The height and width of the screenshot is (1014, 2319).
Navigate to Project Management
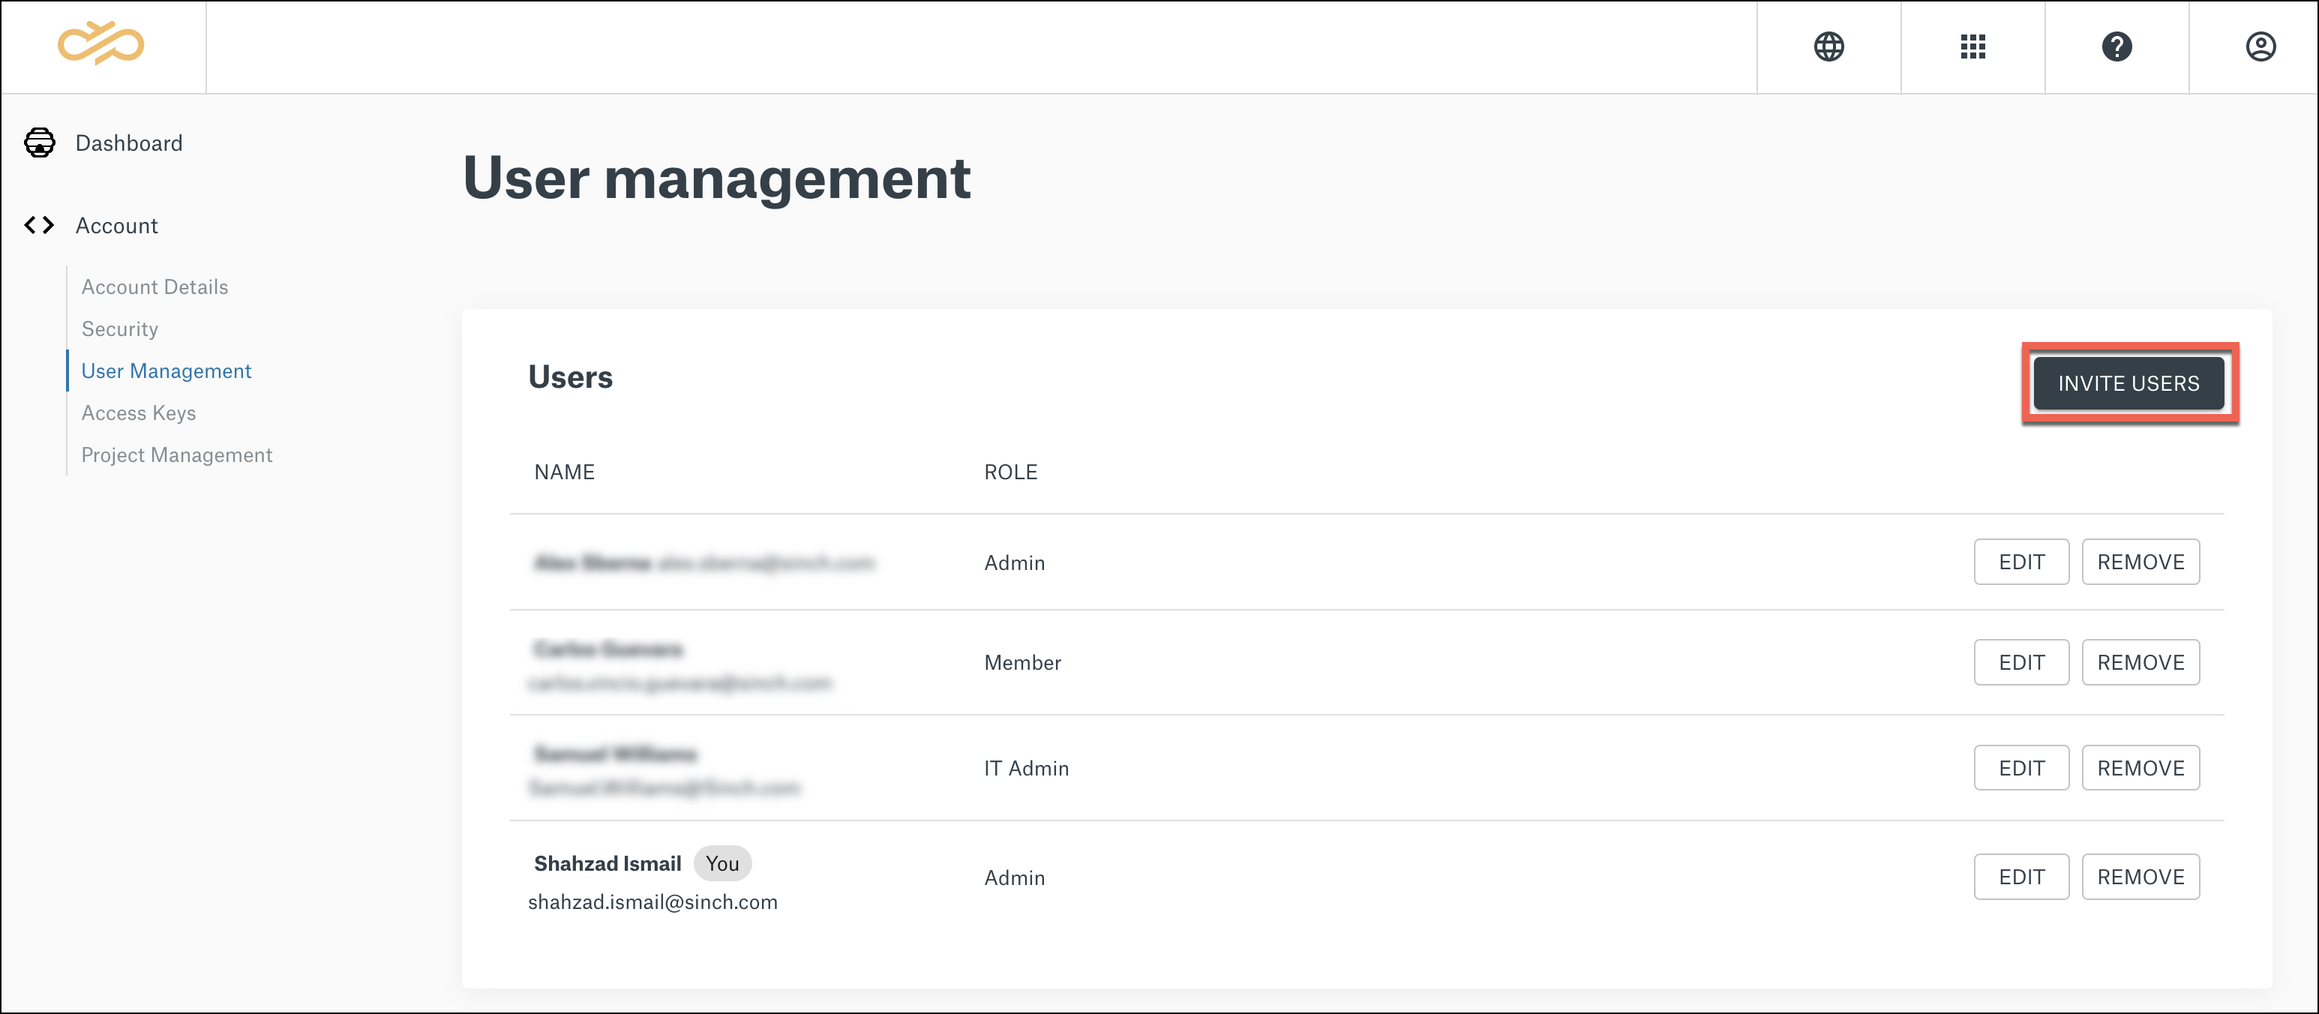coord(176,454)
